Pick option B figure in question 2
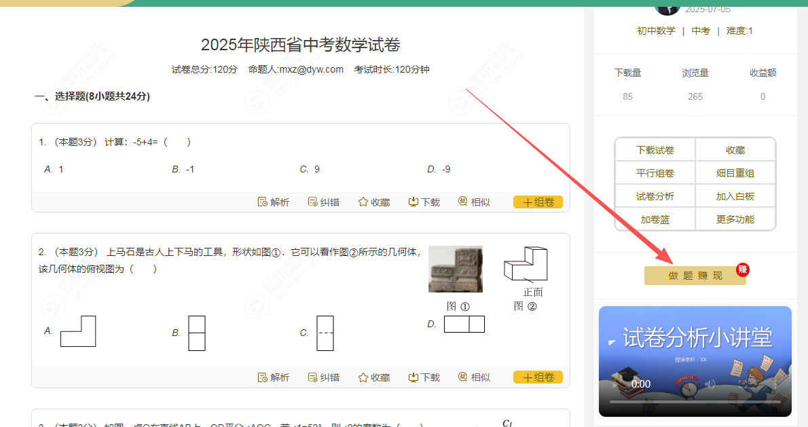 [196, 333]
